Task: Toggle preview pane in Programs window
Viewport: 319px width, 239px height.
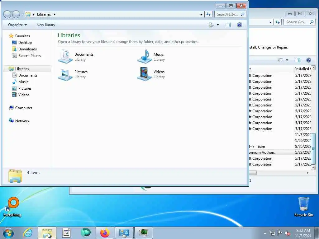Action: click(298, 60)
